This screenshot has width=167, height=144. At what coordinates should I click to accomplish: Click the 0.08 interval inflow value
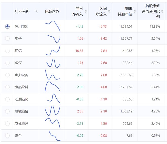(104, 136)
